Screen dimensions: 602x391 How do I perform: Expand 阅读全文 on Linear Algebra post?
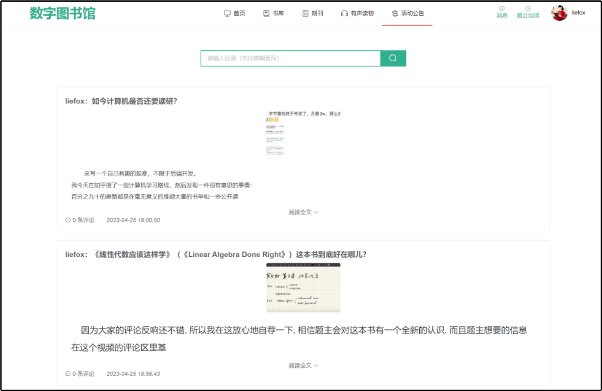point(302,366)
